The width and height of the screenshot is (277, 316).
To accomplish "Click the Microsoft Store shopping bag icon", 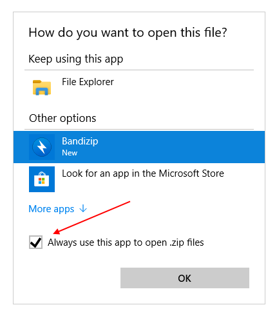I will (x=42, y=179).
